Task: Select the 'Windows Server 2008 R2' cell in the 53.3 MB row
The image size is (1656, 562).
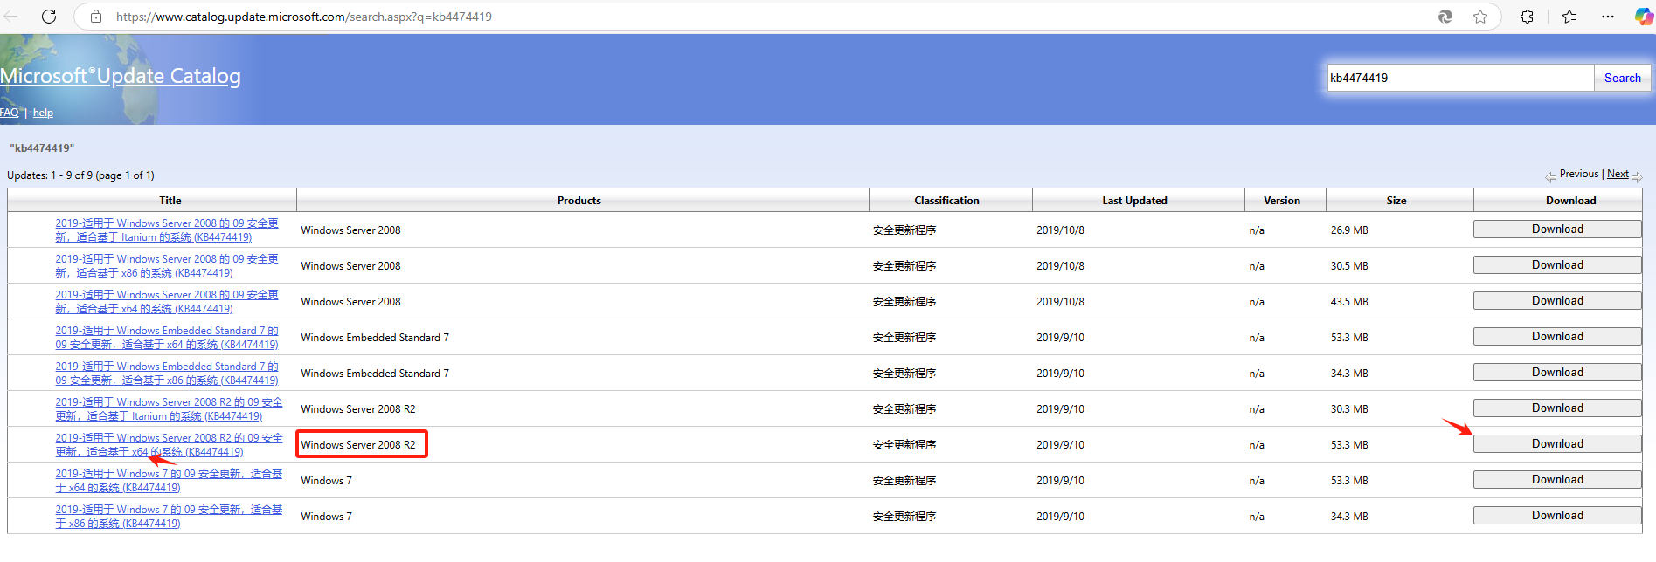Action: [358, 445]
